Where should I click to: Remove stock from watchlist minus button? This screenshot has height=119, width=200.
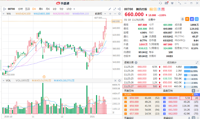point(197,19)
